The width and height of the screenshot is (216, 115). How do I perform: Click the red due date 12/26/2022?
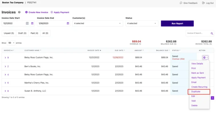[118, 57]
